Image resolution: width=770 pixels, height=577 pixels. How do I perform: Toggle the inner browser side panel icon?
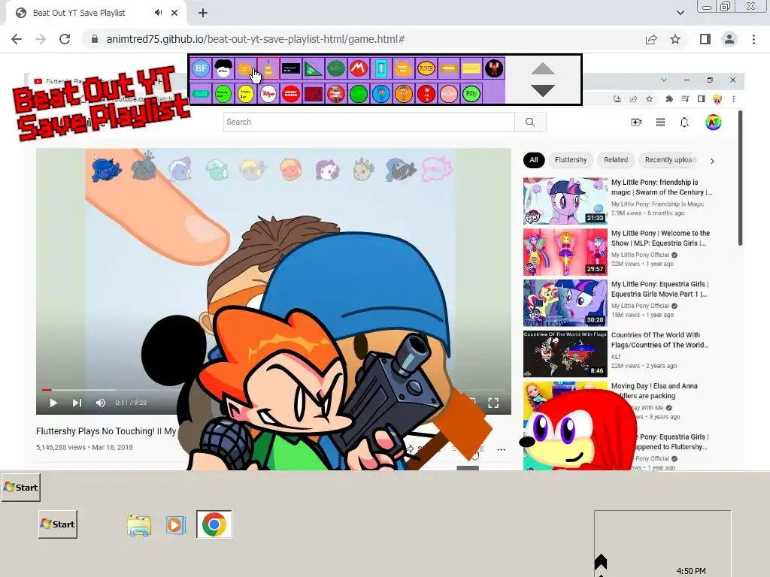[x=702, y=99]
